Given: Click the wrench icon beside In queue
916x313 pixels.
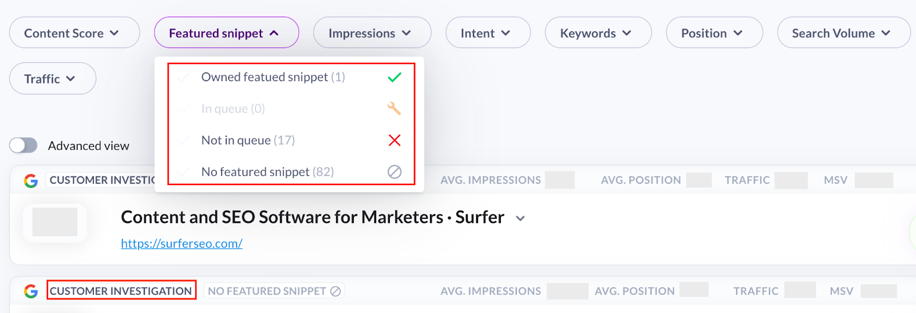Looking at the screenshot, I should point(394,109).
